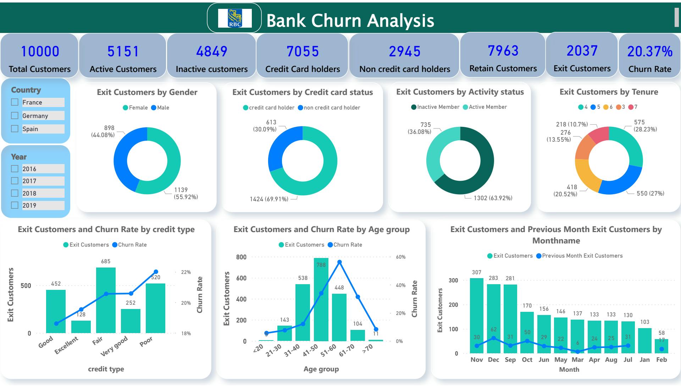Click tenure 7 legend marker
This screenshot has height=388, width=681.
click(x=631, y=107)
